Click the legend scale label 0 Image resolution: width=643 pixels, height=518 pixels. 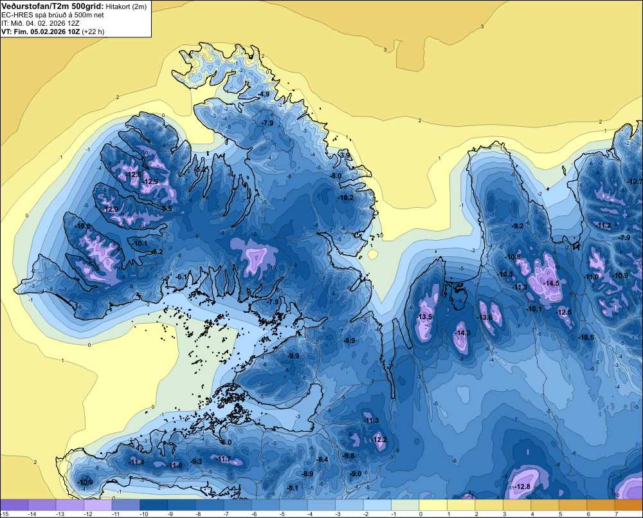421,514
